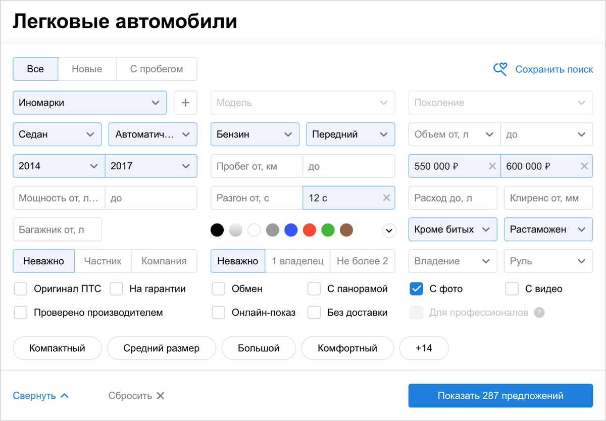Click the Сбросить reset link
This screenshot has width=606, height=421.
click(x=130, y=396)
